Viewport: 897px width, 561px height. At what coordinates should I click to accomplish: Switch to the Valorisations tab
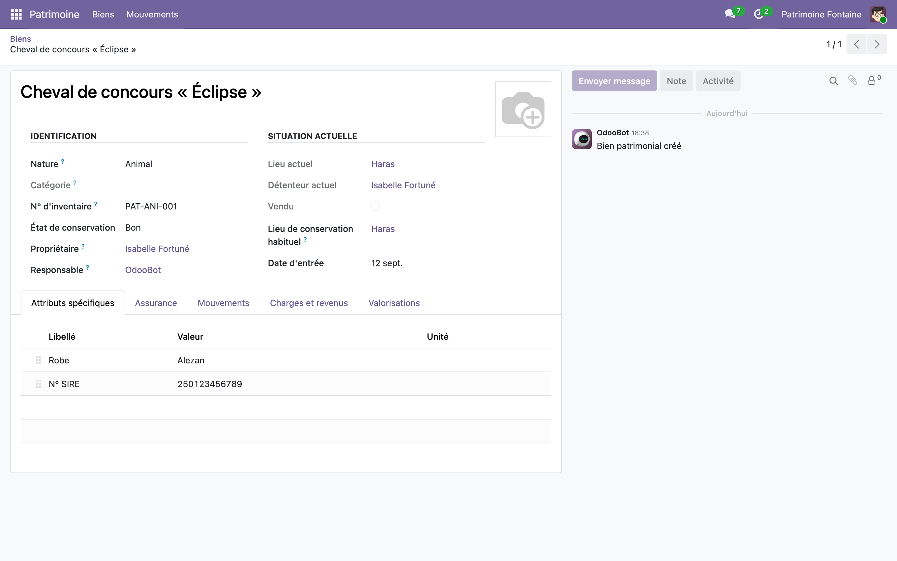[394, 303]
